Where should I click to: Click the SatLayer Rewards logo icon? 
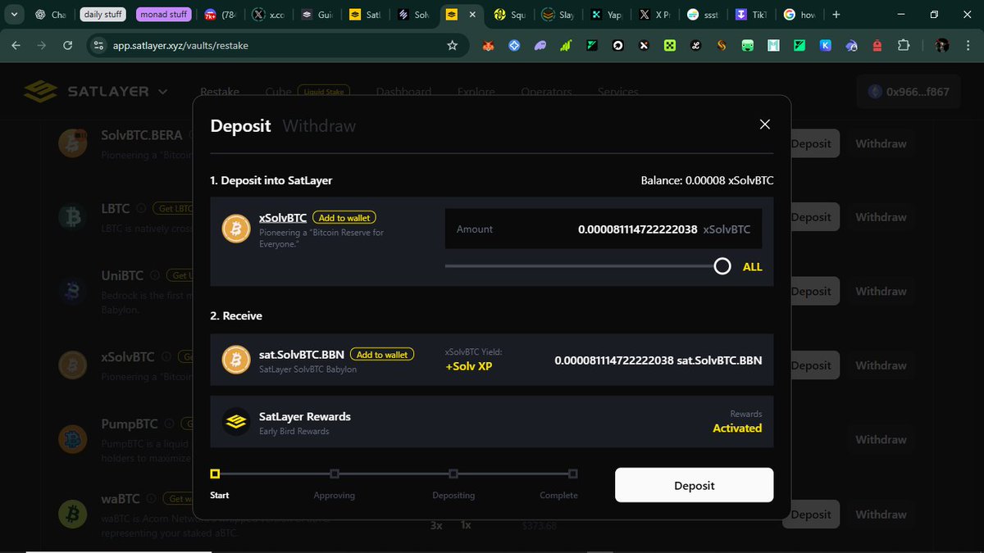click(236, 421)
